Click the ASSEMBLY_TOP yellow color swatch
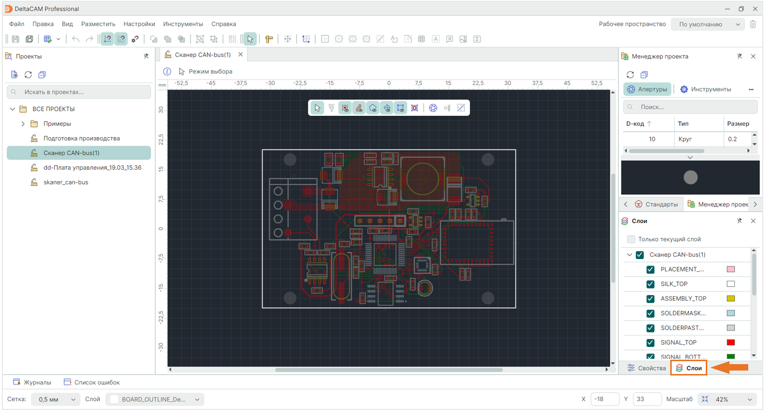Viewport: 764px width, 412px height. [x=731, y=299]
